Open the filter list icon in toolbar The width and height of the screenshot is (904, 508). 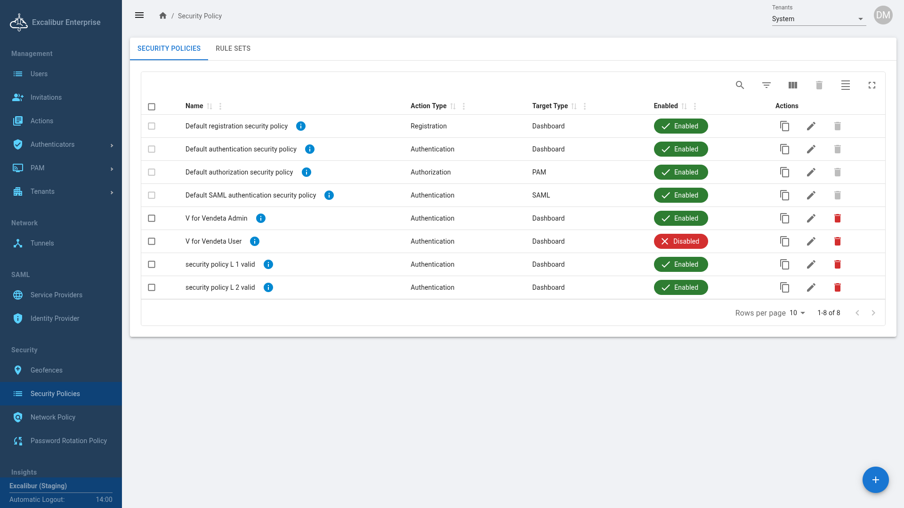click(766, 85)
